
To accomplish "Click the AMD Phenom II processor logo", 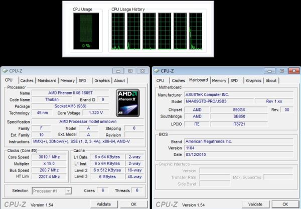I will [x=127, y=103].
